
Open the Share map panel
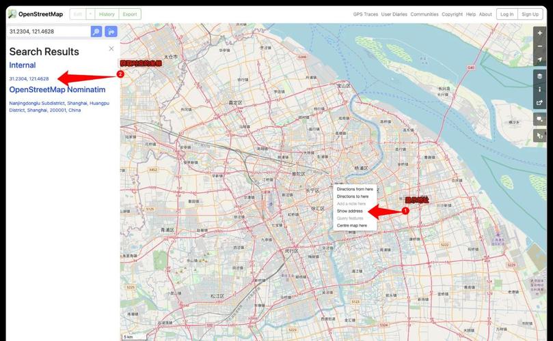(x=540, y=103)
